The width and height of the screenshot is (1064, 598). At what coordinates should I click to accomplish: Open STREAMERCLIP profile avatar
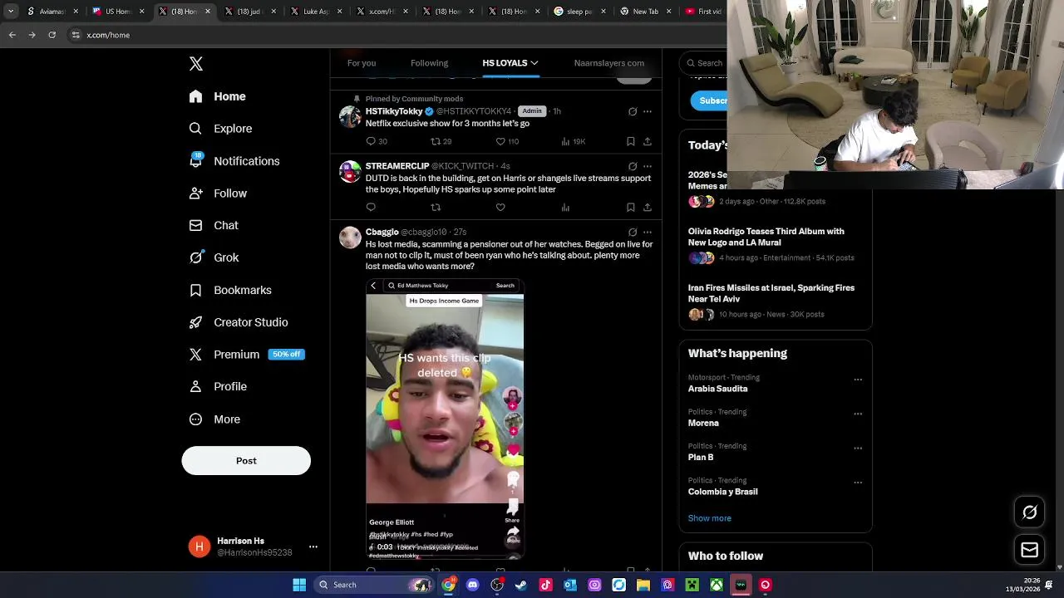pos(350,171)
